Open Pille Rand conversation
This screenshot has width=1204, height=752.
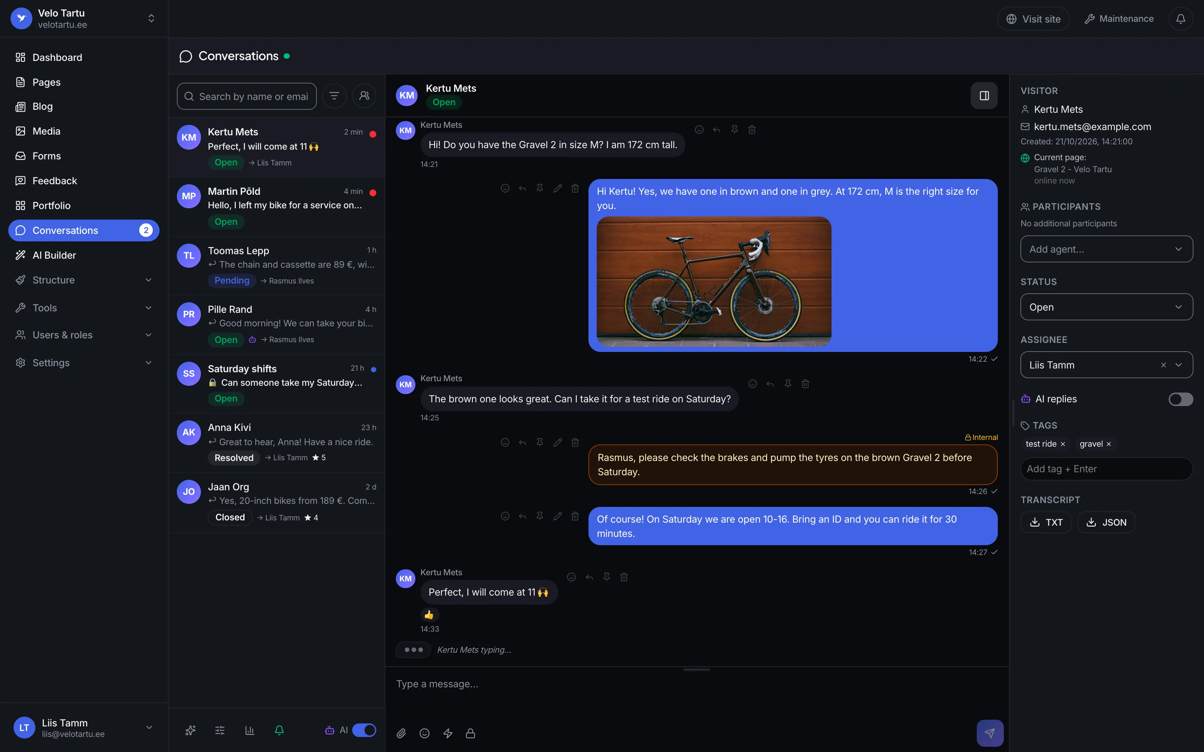click(277, 325)
